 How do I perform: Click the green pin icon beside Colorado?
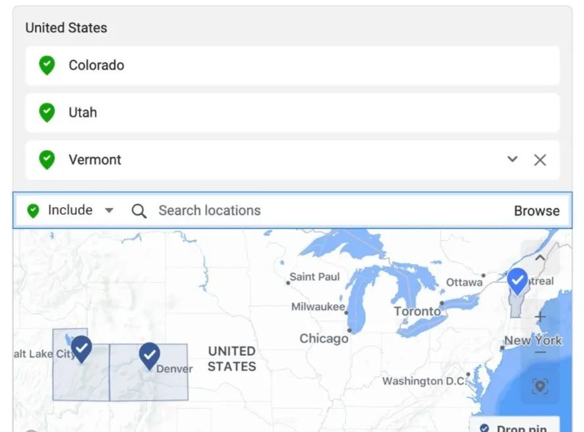pos(47,66)
